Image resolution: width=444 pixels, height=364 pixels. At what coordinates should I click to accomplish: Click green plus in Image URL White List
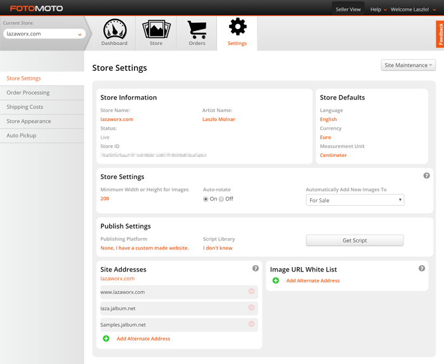point(275,280)
